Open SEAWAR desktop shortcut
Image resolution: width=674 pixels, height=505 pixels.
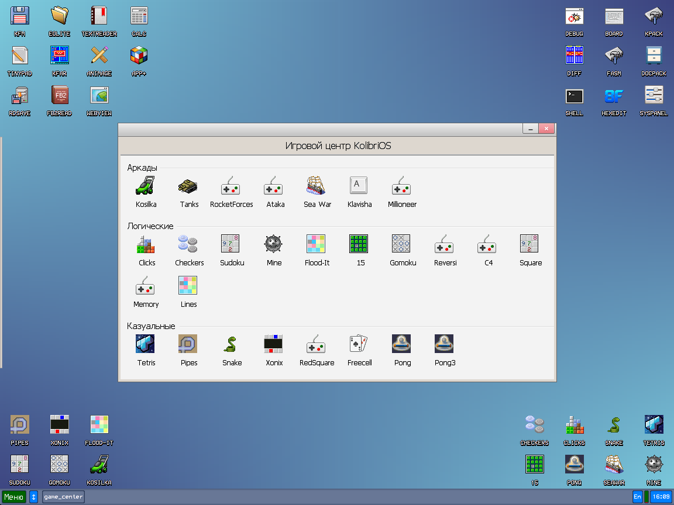pyautogui.click(x=614, y=471)
